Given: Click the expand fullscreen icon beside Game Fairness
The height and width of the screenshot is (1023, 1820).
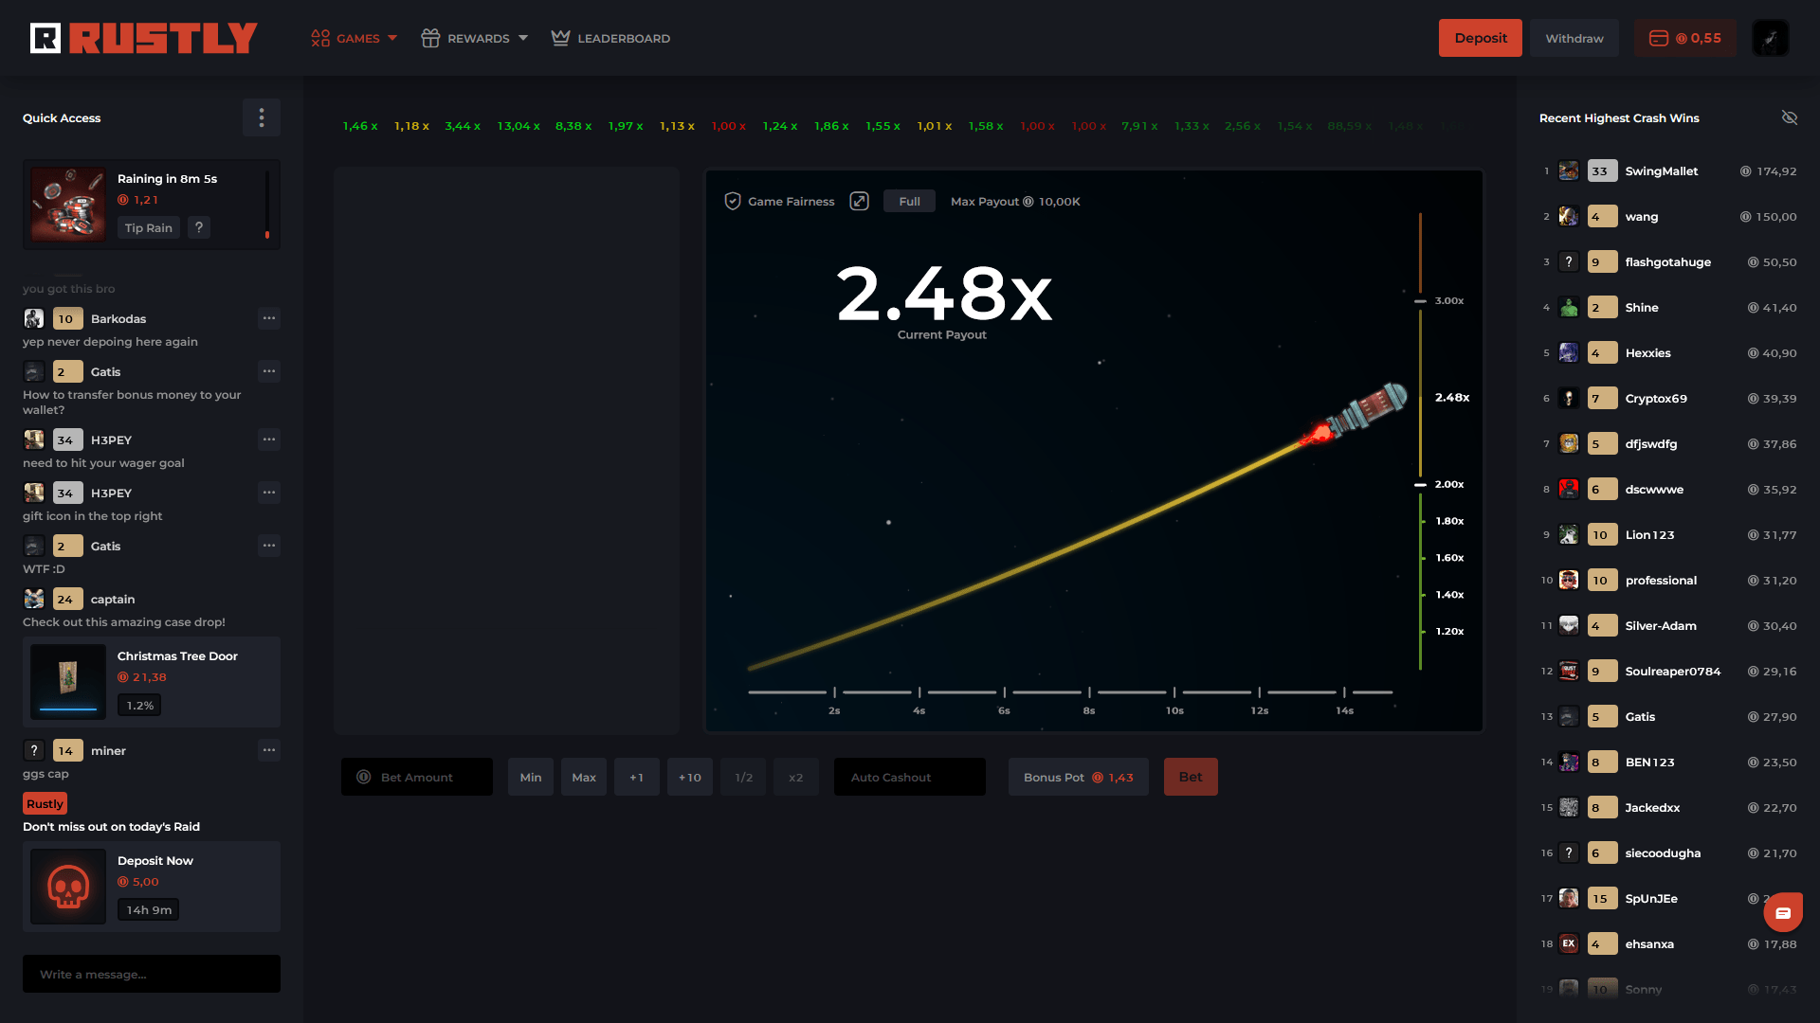Looking at the screenshot, I should (x=859, y=201).
